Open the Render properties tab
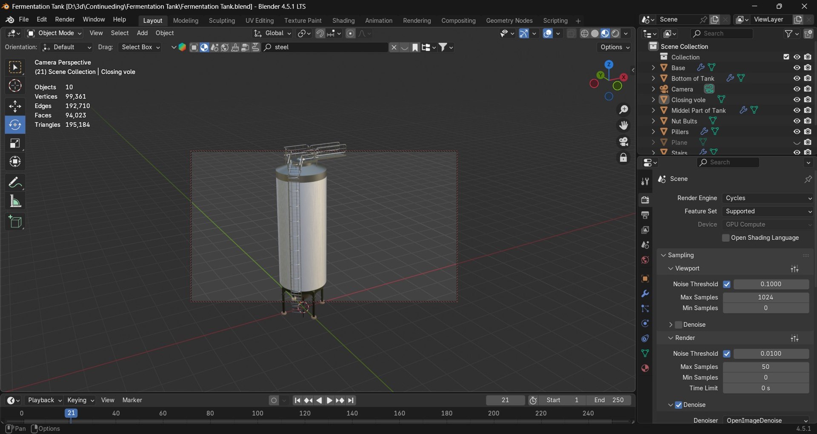This screenshot has width=817, height=434. coord(645,200)
